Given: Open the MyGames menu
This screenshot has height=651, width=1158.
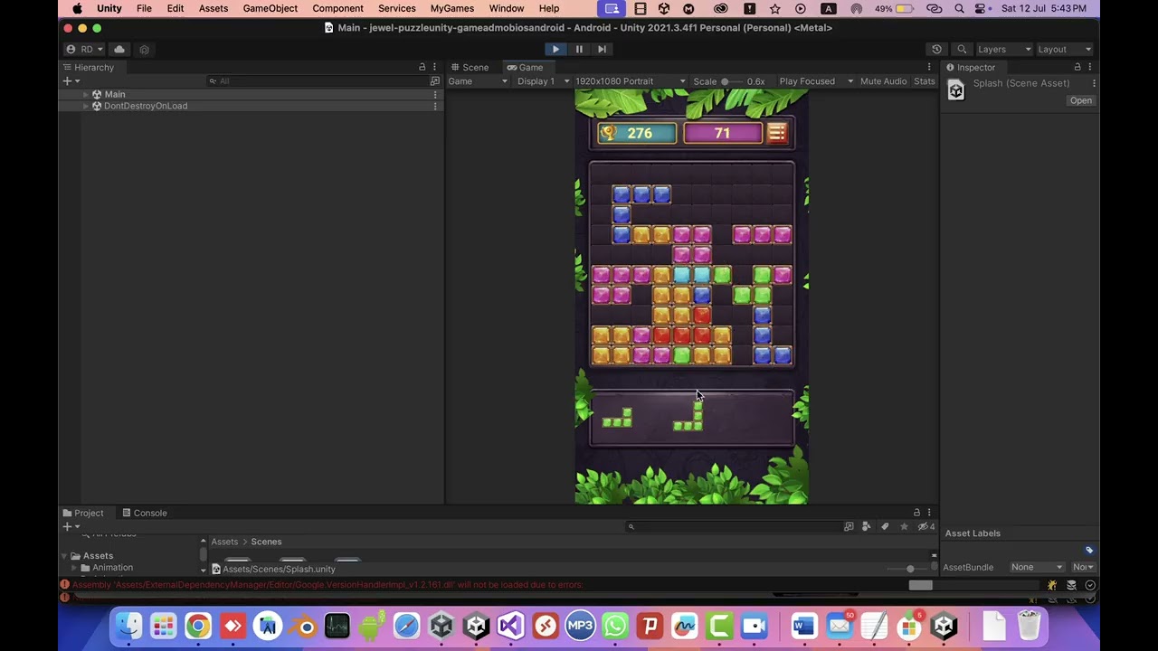Looking at the screenshot, I should [x=451, y=8].
